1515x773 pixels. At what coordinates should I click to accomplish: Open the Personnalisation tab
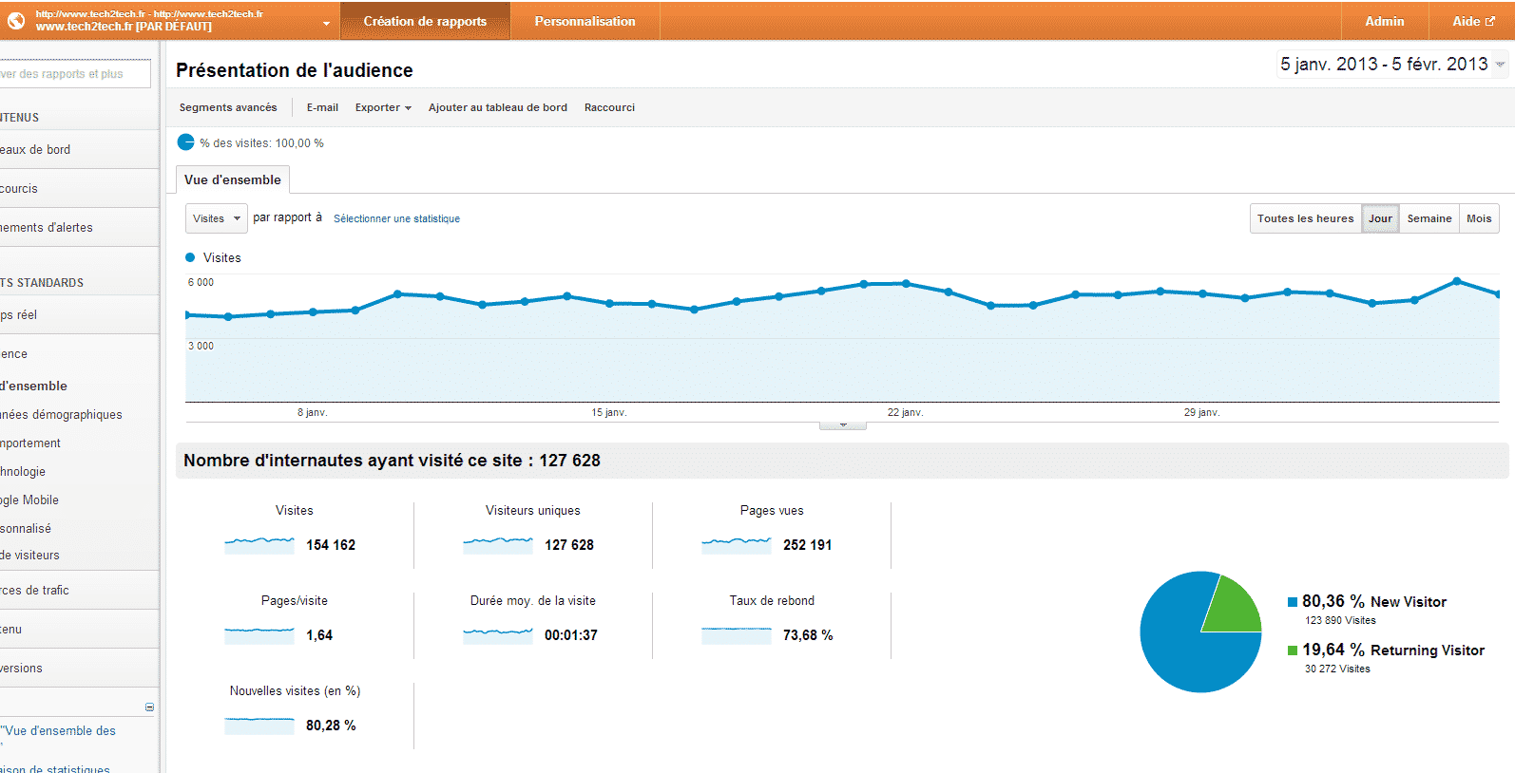tap(585, 21)
